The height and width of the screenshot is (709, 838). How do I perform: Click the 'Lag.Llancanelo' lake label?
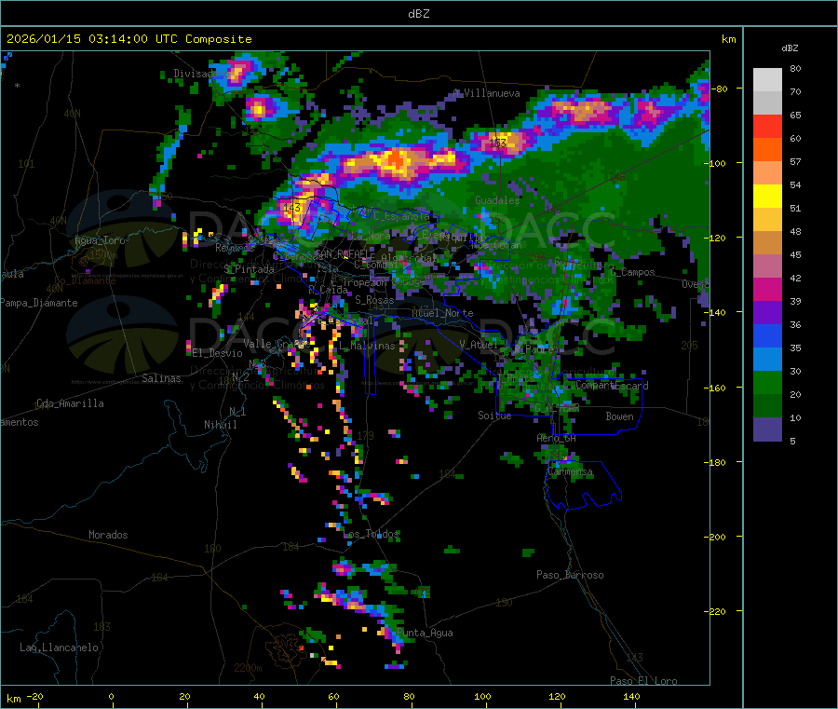[x=59, y=648]
